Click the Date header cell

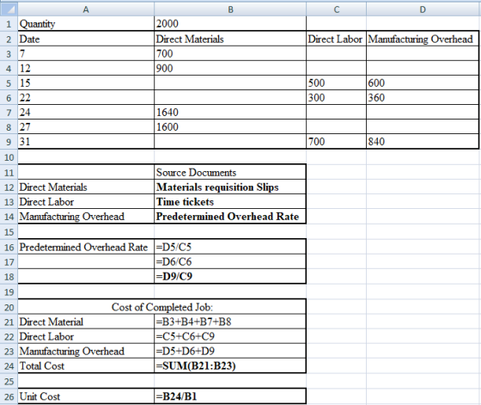tap(86, 39)
